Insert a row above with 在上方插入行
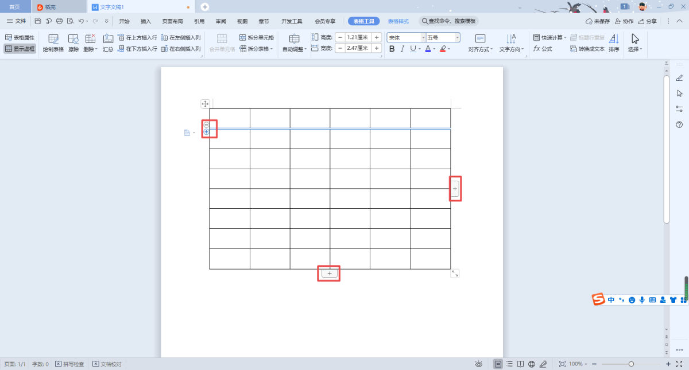689x370 pixels. tap(137, 37)
